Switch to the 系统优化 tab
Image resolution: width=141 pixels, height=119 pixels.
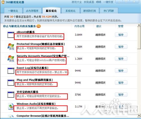click(70, 11)
